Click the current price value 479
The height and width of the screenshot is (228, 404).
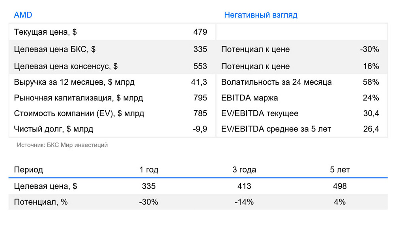tap(200, 32)
